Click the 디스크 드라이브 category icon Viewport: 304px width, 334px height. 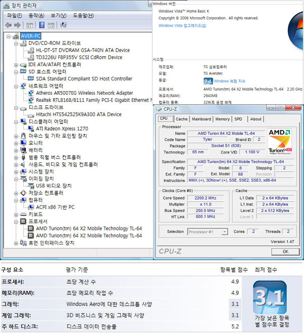[x=23, y=108]
